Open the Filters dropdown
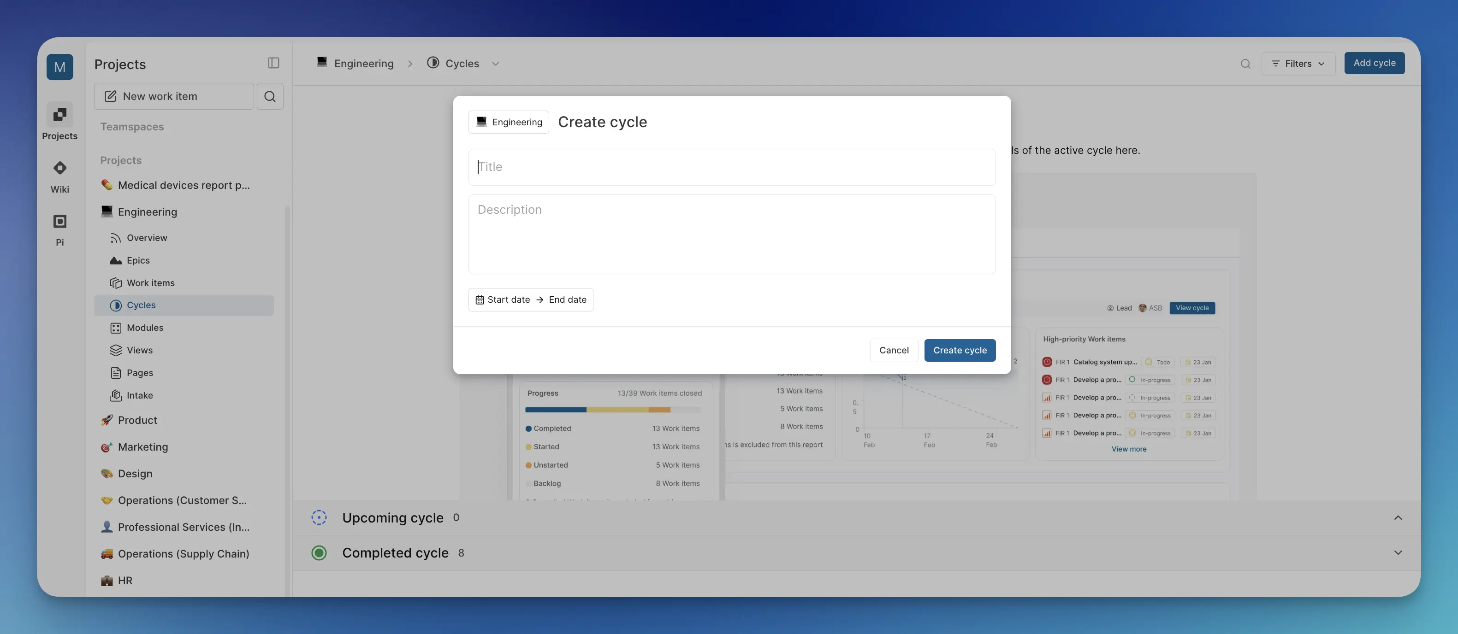 pos(1298,63)
